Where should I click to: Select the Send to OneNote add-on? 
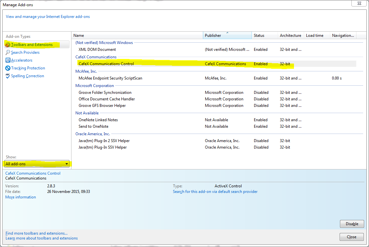point(217,126)
